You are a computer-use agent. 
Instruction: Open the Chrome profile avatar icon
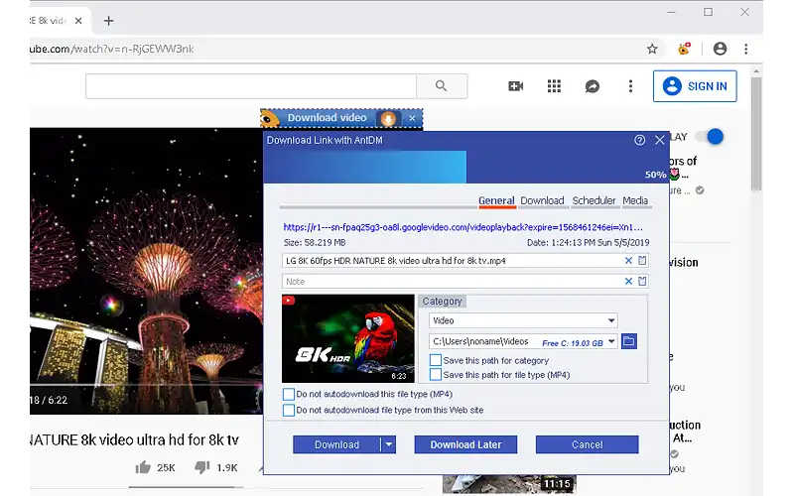(720, 49)
